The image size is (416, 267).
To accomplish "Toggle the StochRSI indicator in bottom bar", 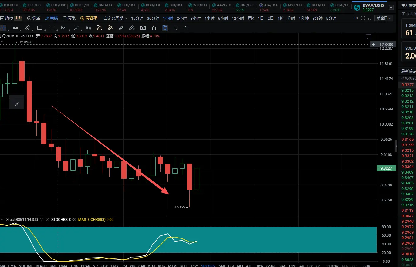I will click(208, 266).
